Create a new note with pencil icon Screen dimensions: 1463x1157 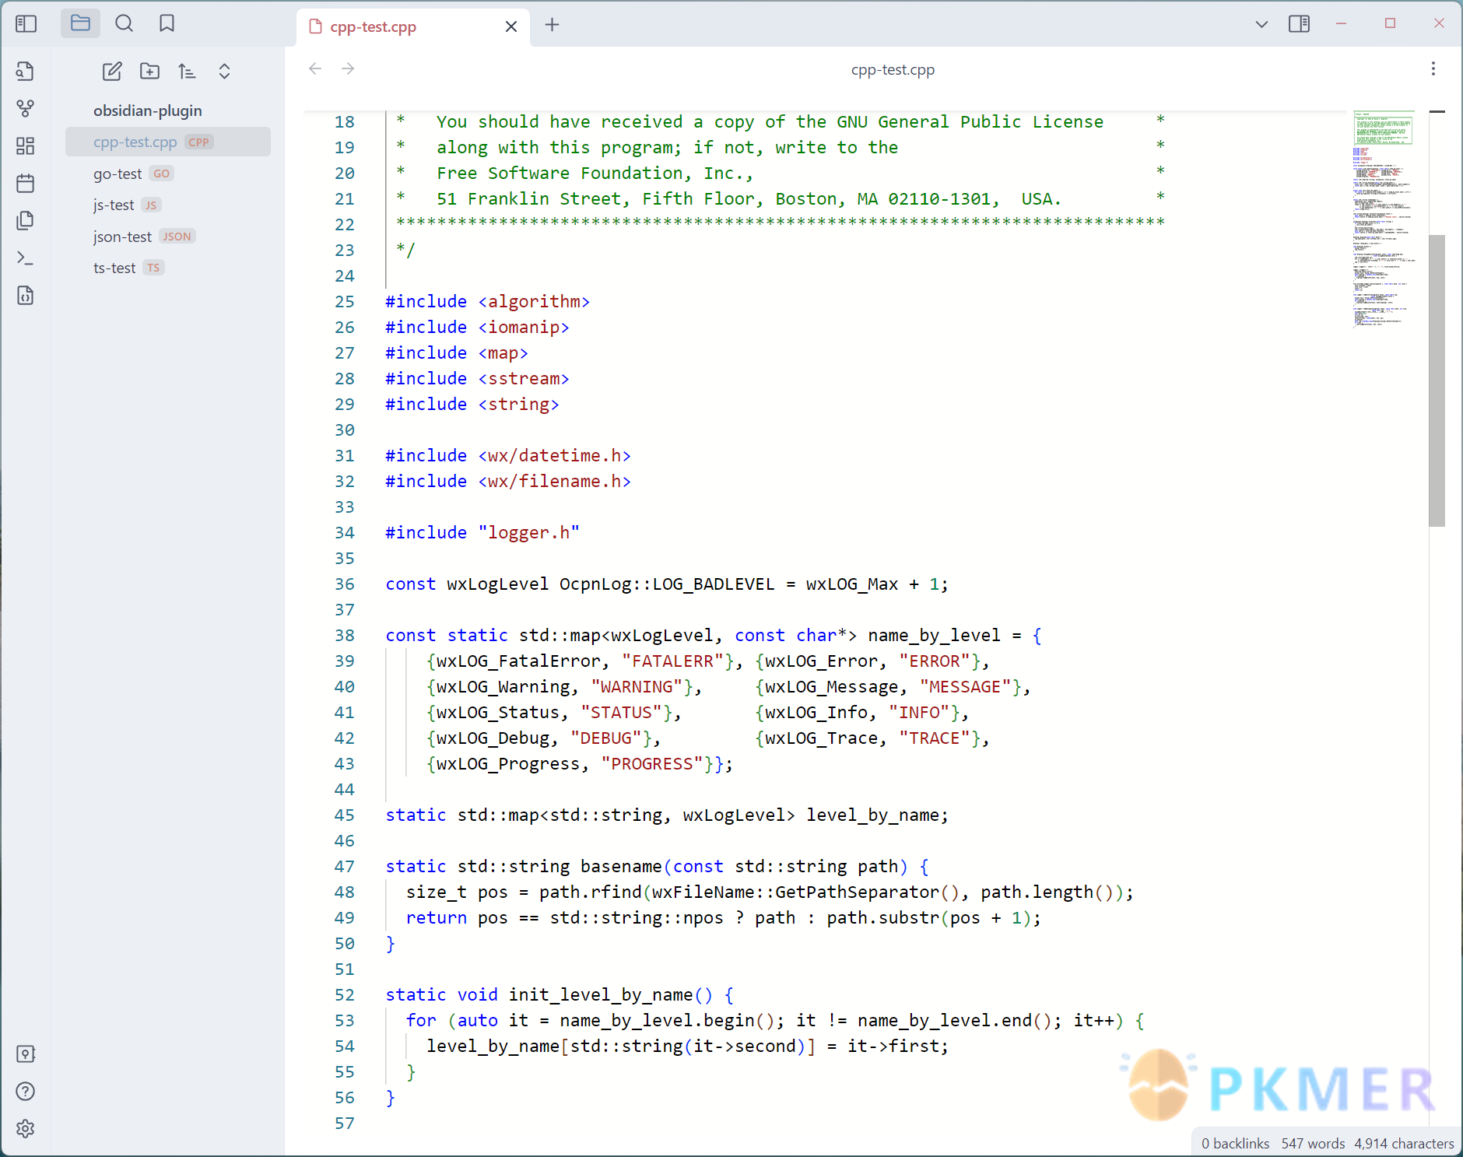pyautogui.click(x=111, y=71)
